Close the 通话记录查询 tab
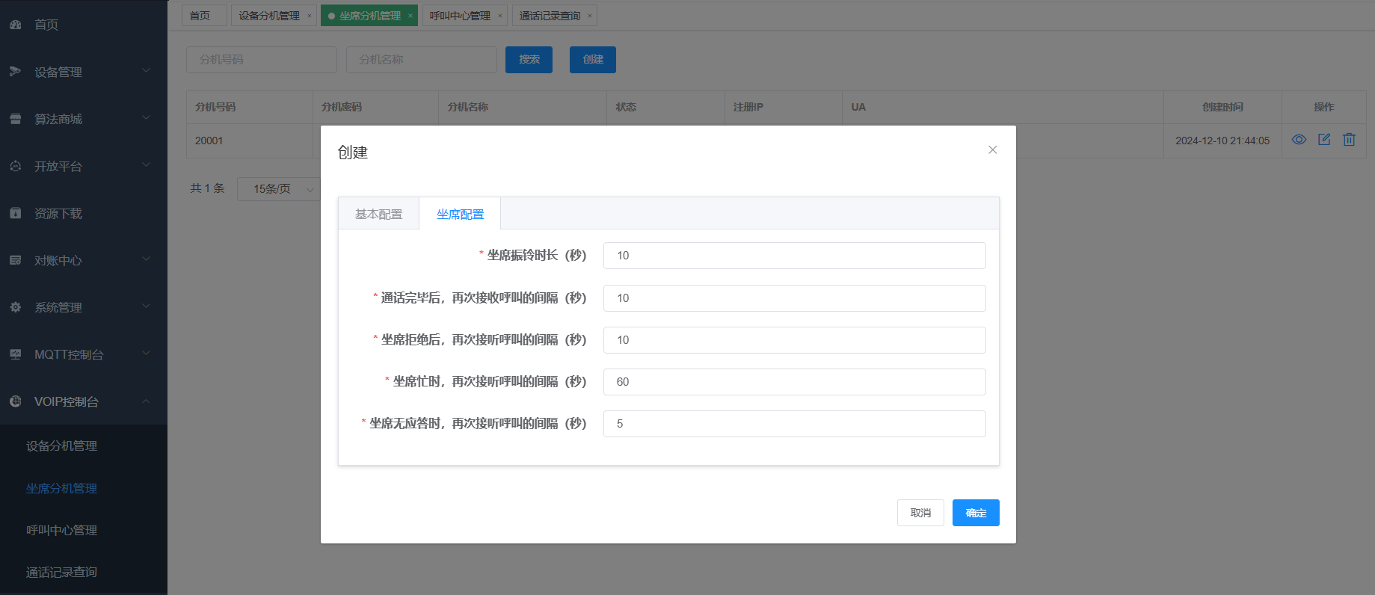Image resolution: width=1375 pixels, height=595 pixels. [590, 16]
